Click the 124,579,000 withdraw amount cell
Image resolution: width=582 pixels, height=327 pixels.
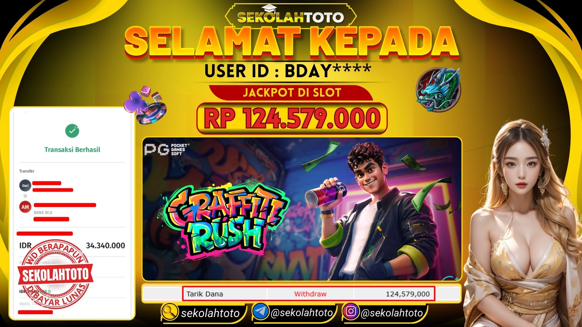[x=394, y=294]
